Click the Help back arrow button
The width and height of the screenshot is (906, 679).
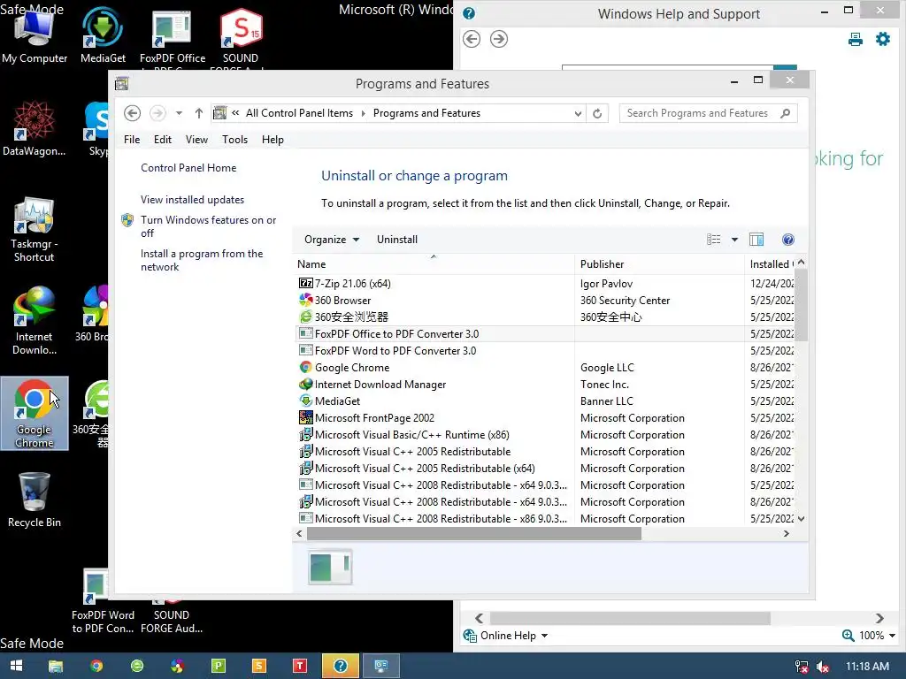[x=472, y=39]
